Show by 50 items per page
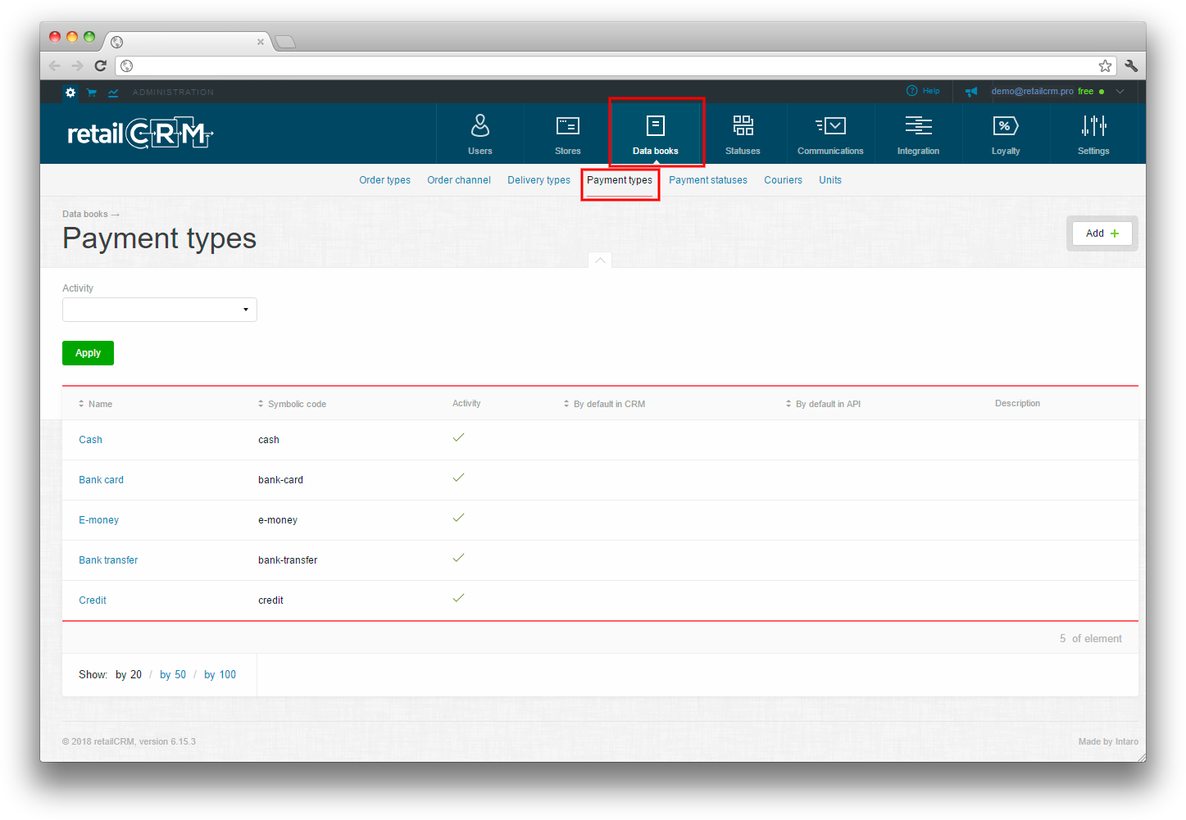 (x=173, y=675)
